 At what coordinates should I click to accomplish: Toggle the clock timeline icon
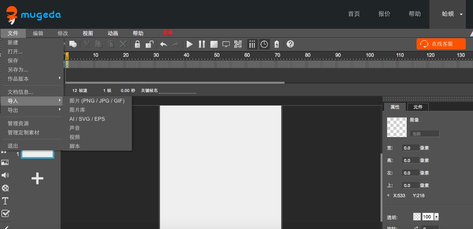(264, 44)
